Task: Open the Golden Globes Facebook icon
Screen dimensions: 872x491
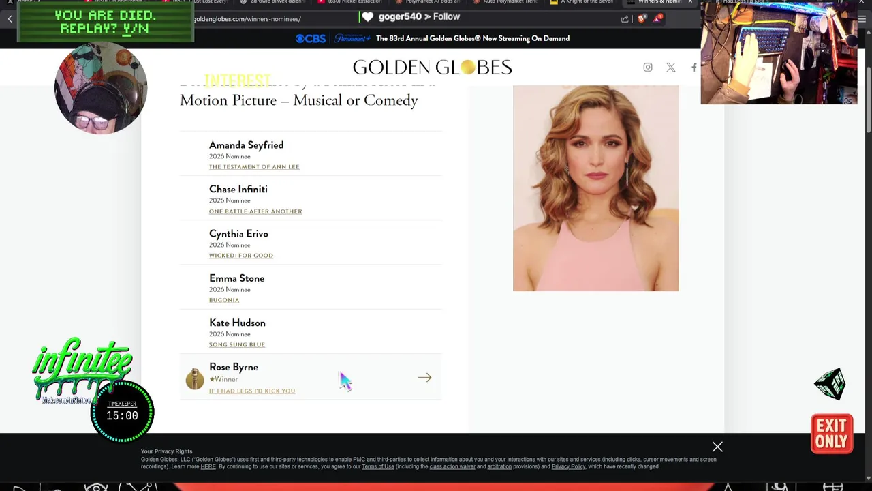Action: click(x=694, y=67)
